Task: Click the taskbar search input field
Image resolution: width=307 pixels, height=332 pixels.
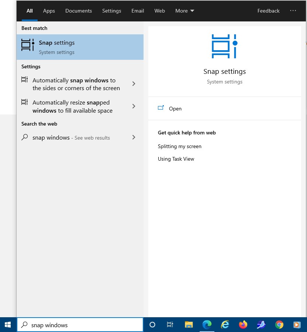Action: click(x=80, y=325)
